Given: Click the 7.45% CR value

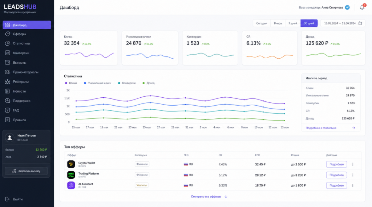Looking at the screenshot, I should coord(223,164).
